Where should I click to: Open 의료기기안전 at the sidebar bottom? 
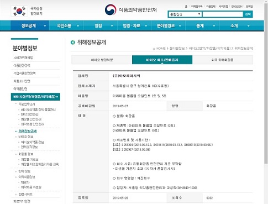point(22,201)
